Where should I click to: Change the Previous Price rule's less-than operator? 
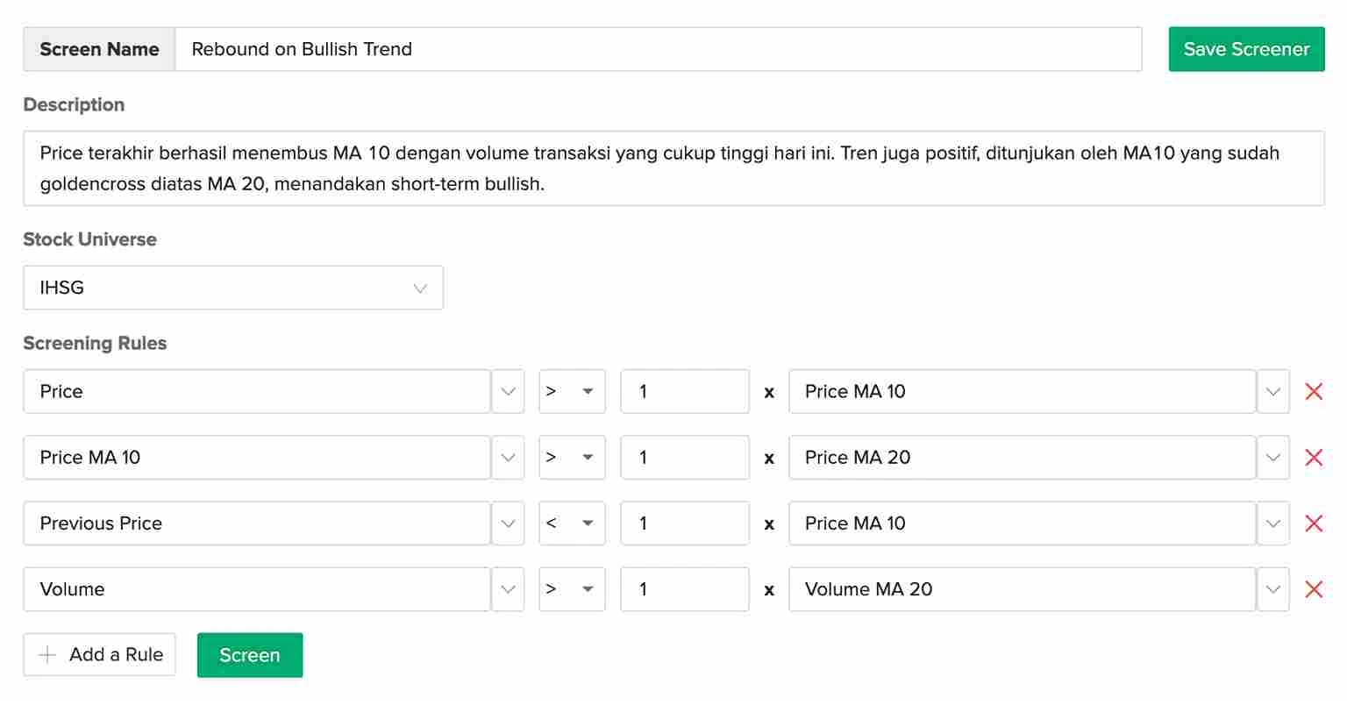(572, 523)
